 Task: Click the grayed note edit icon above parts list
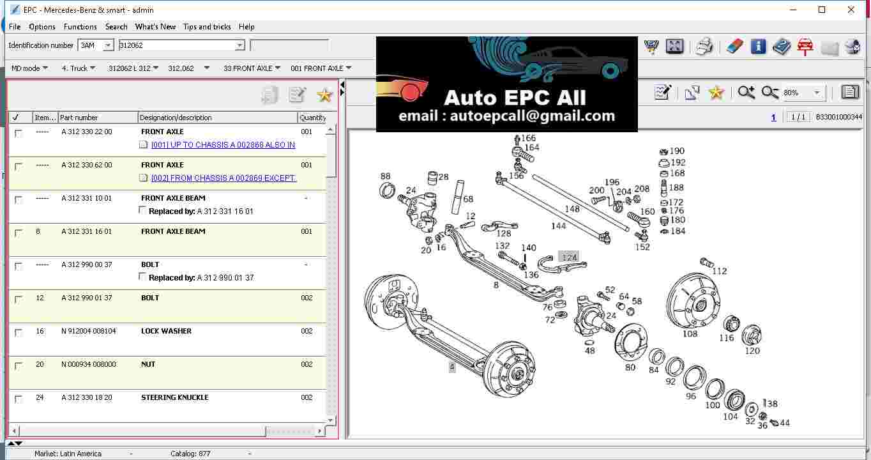tap(297, 95)
